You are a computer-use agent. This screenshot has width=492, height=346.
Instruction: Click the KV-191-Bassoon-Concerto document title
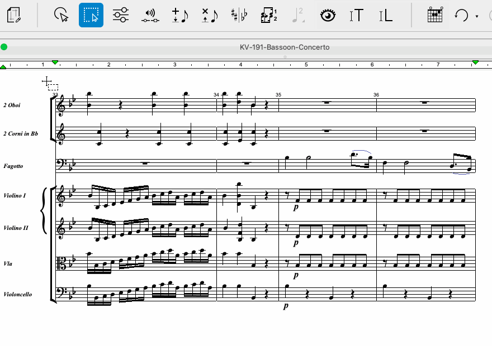coord(284,47)
